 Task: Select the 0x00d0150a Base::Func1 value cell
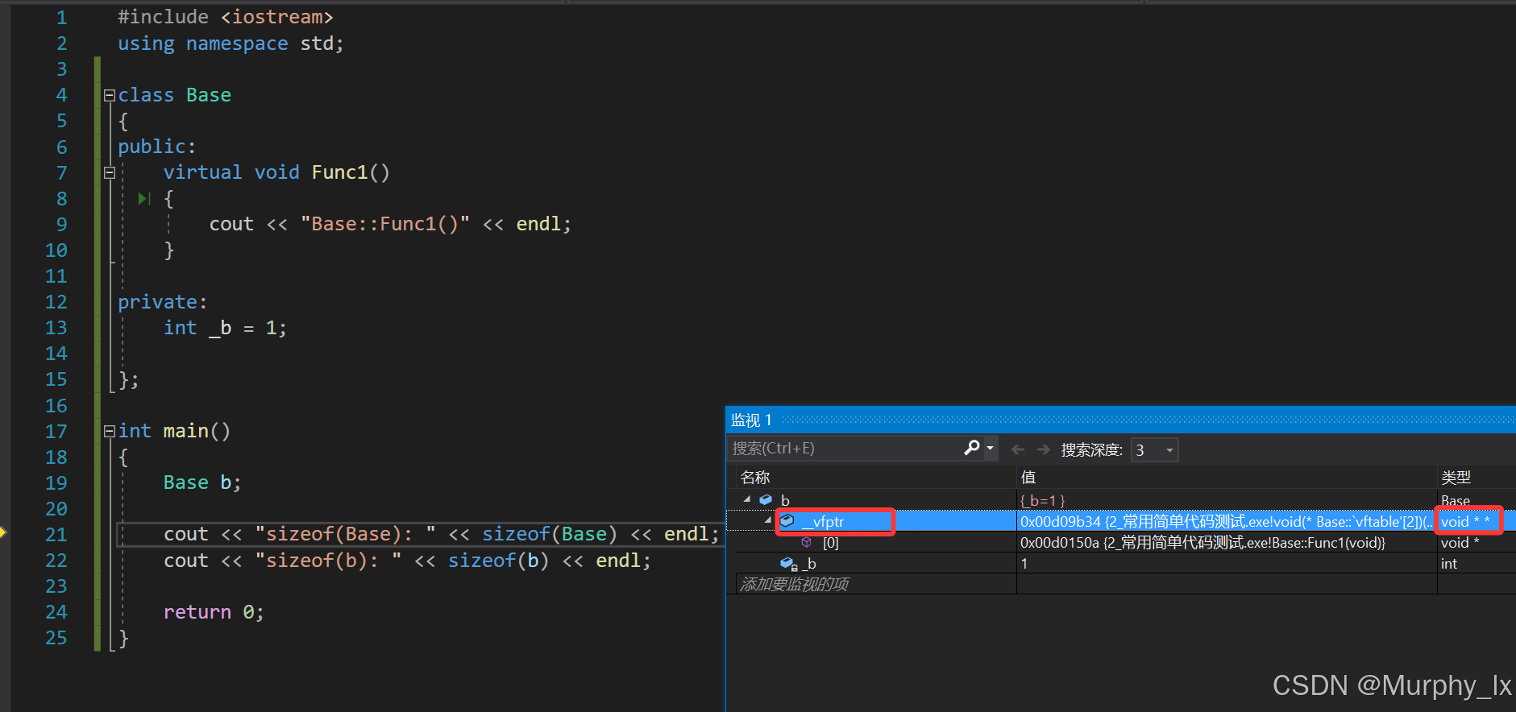pos(1227,543)
